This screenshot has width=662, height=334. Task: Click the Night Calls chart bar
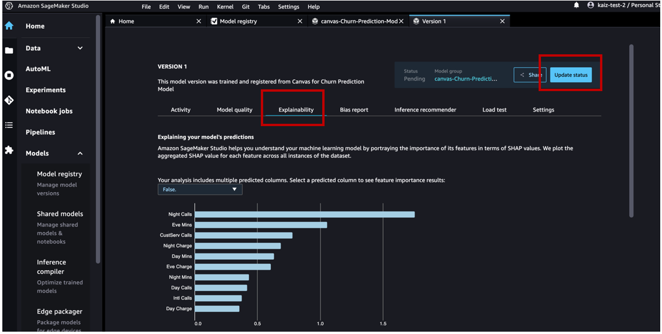coord(305,214)
